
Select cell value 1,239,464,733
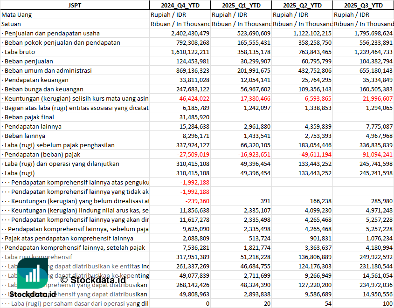pos(373,52)
